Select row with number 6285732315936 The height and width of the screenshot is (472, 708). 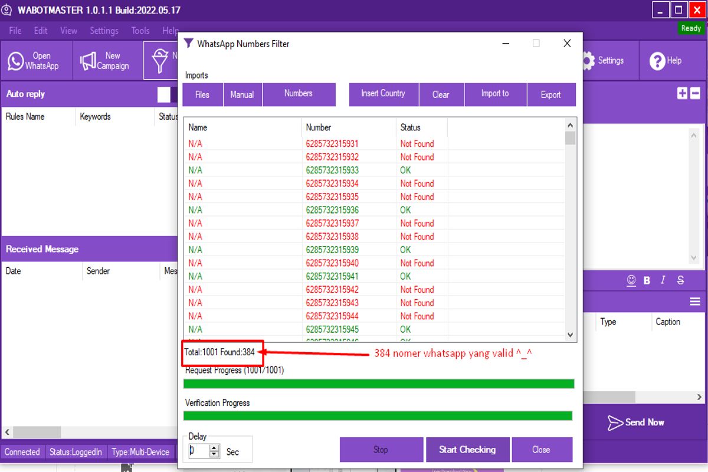(x=375, y=210)
